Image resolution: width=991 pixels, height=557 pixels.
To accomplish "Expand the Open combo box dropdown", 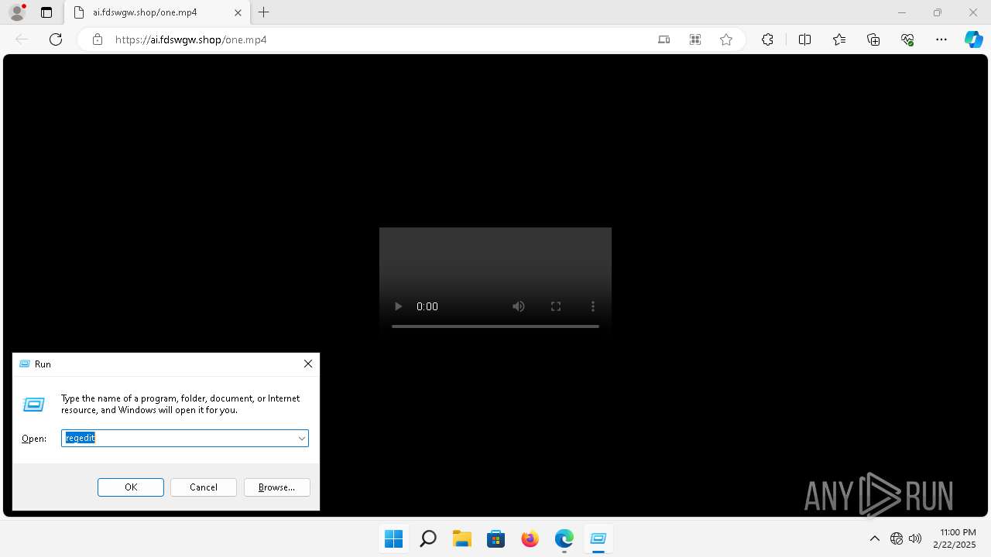I will (x=302, y=439).
